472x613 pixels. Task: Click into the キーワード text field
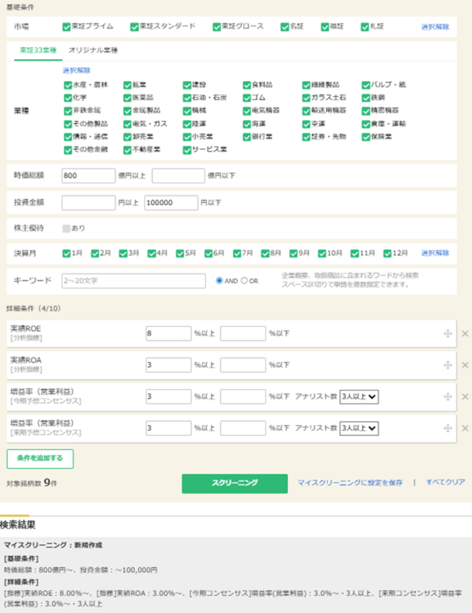[134, 281]
